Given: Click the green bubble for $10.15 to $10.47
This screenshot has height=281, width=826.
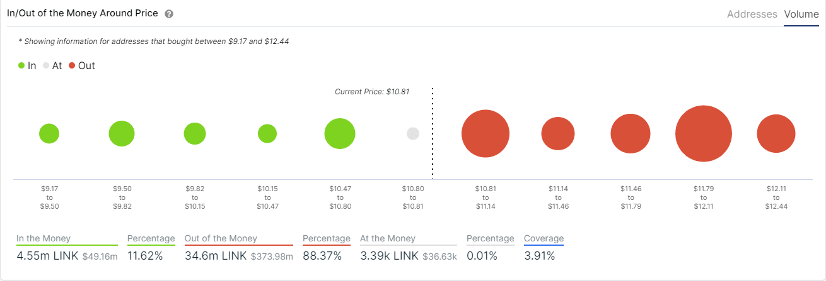Looking at the screenshot, I should pyautogui.click(x=267, y=134).
